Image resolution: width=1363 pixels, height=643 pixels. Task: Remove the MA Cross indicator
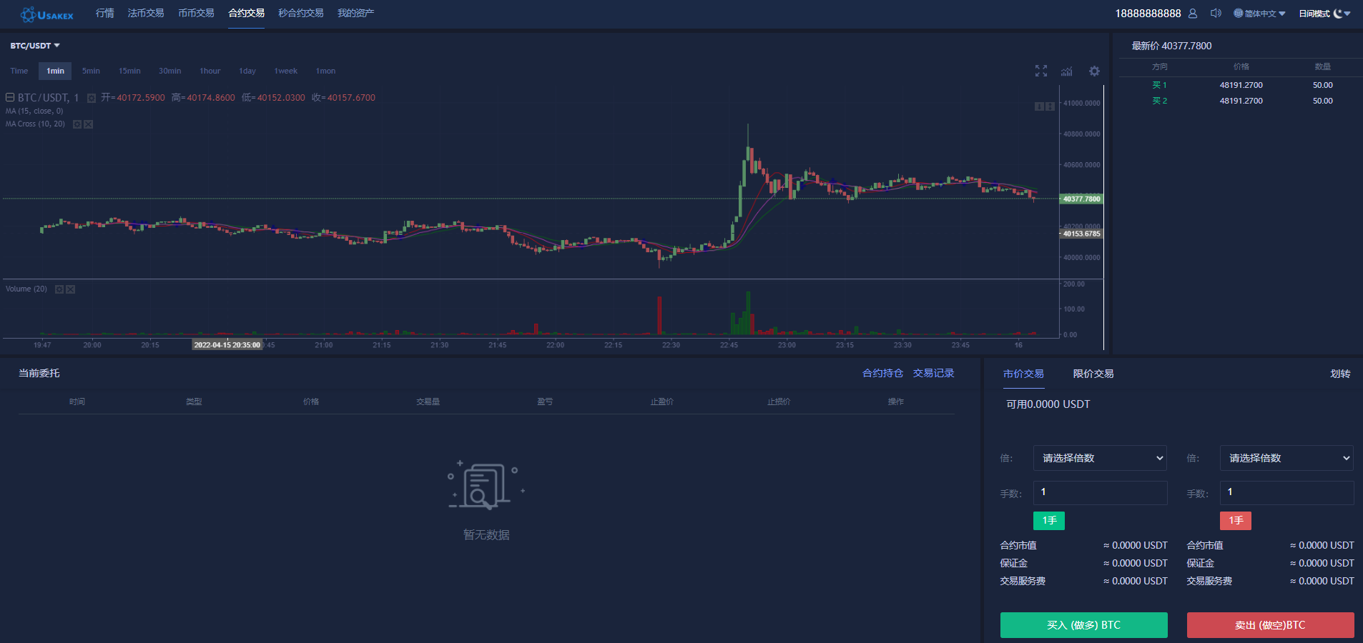coord(88,124)
